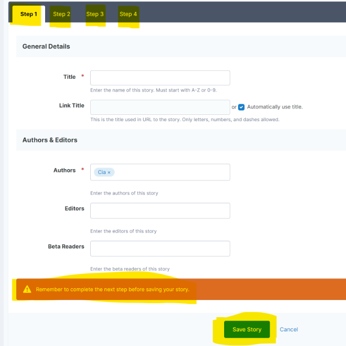Select the Step 4 tab
The height and width of the screenshot is (346, 346).
pyautogui.click(x=128, y=14)
